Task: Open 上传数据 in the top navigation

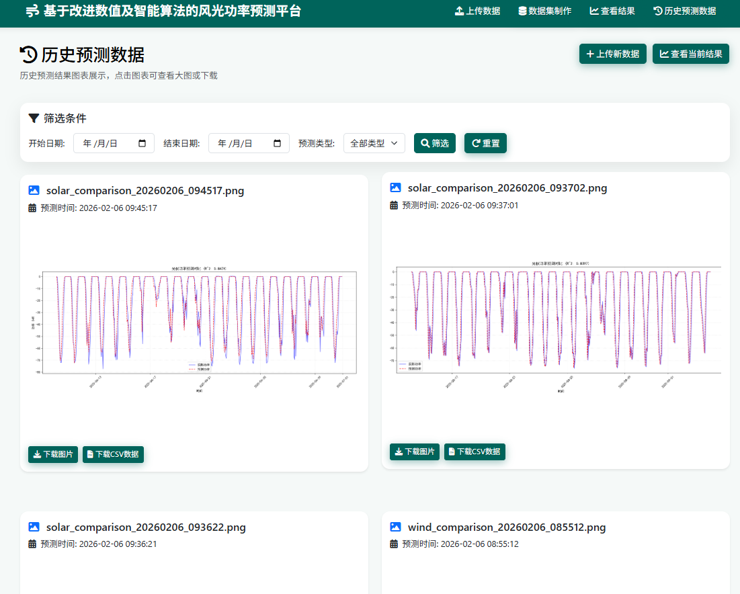Action: click(x=477, y=11)
